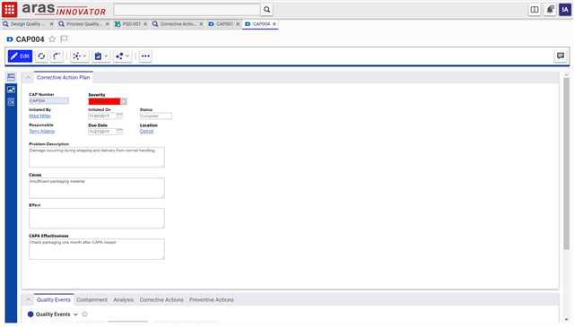Viewport: 574px width, 327px height.
Task: Expand the Quality Events dropdown chevron
Action: [x=75, y=314]
